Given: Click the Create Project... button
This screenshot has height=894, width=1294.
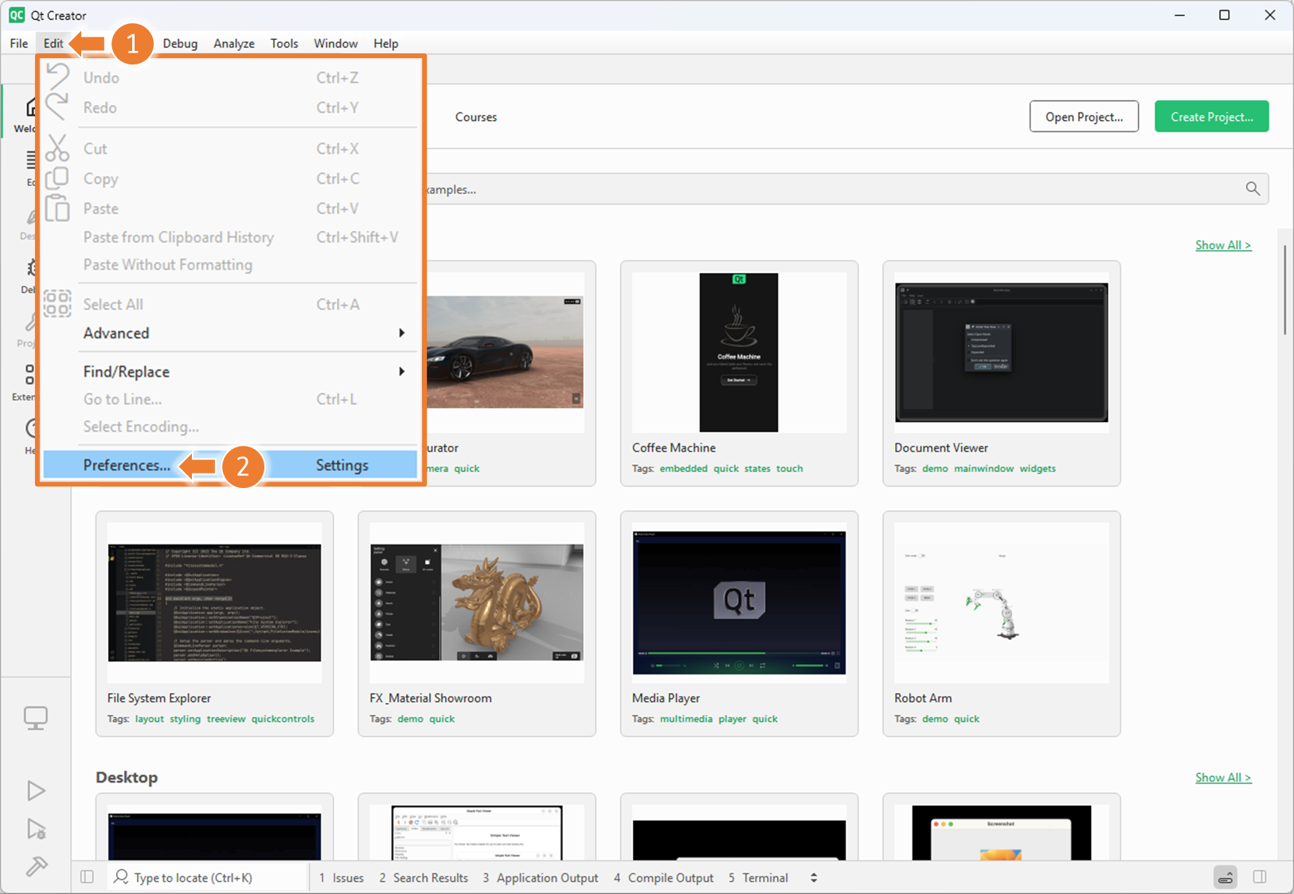Looking at the screenshot, I should click(1211, 116).
